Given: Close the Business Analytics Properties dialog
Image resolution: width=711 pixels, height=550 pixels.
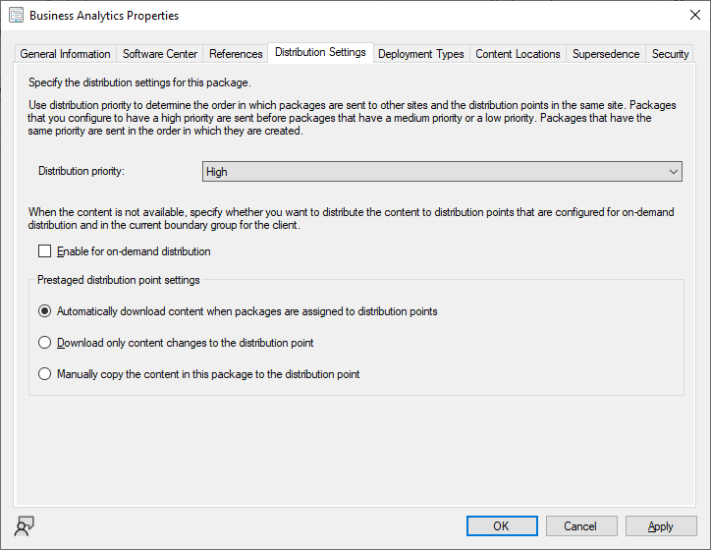Looking at the screenshot, I should (x=694, y=15).
